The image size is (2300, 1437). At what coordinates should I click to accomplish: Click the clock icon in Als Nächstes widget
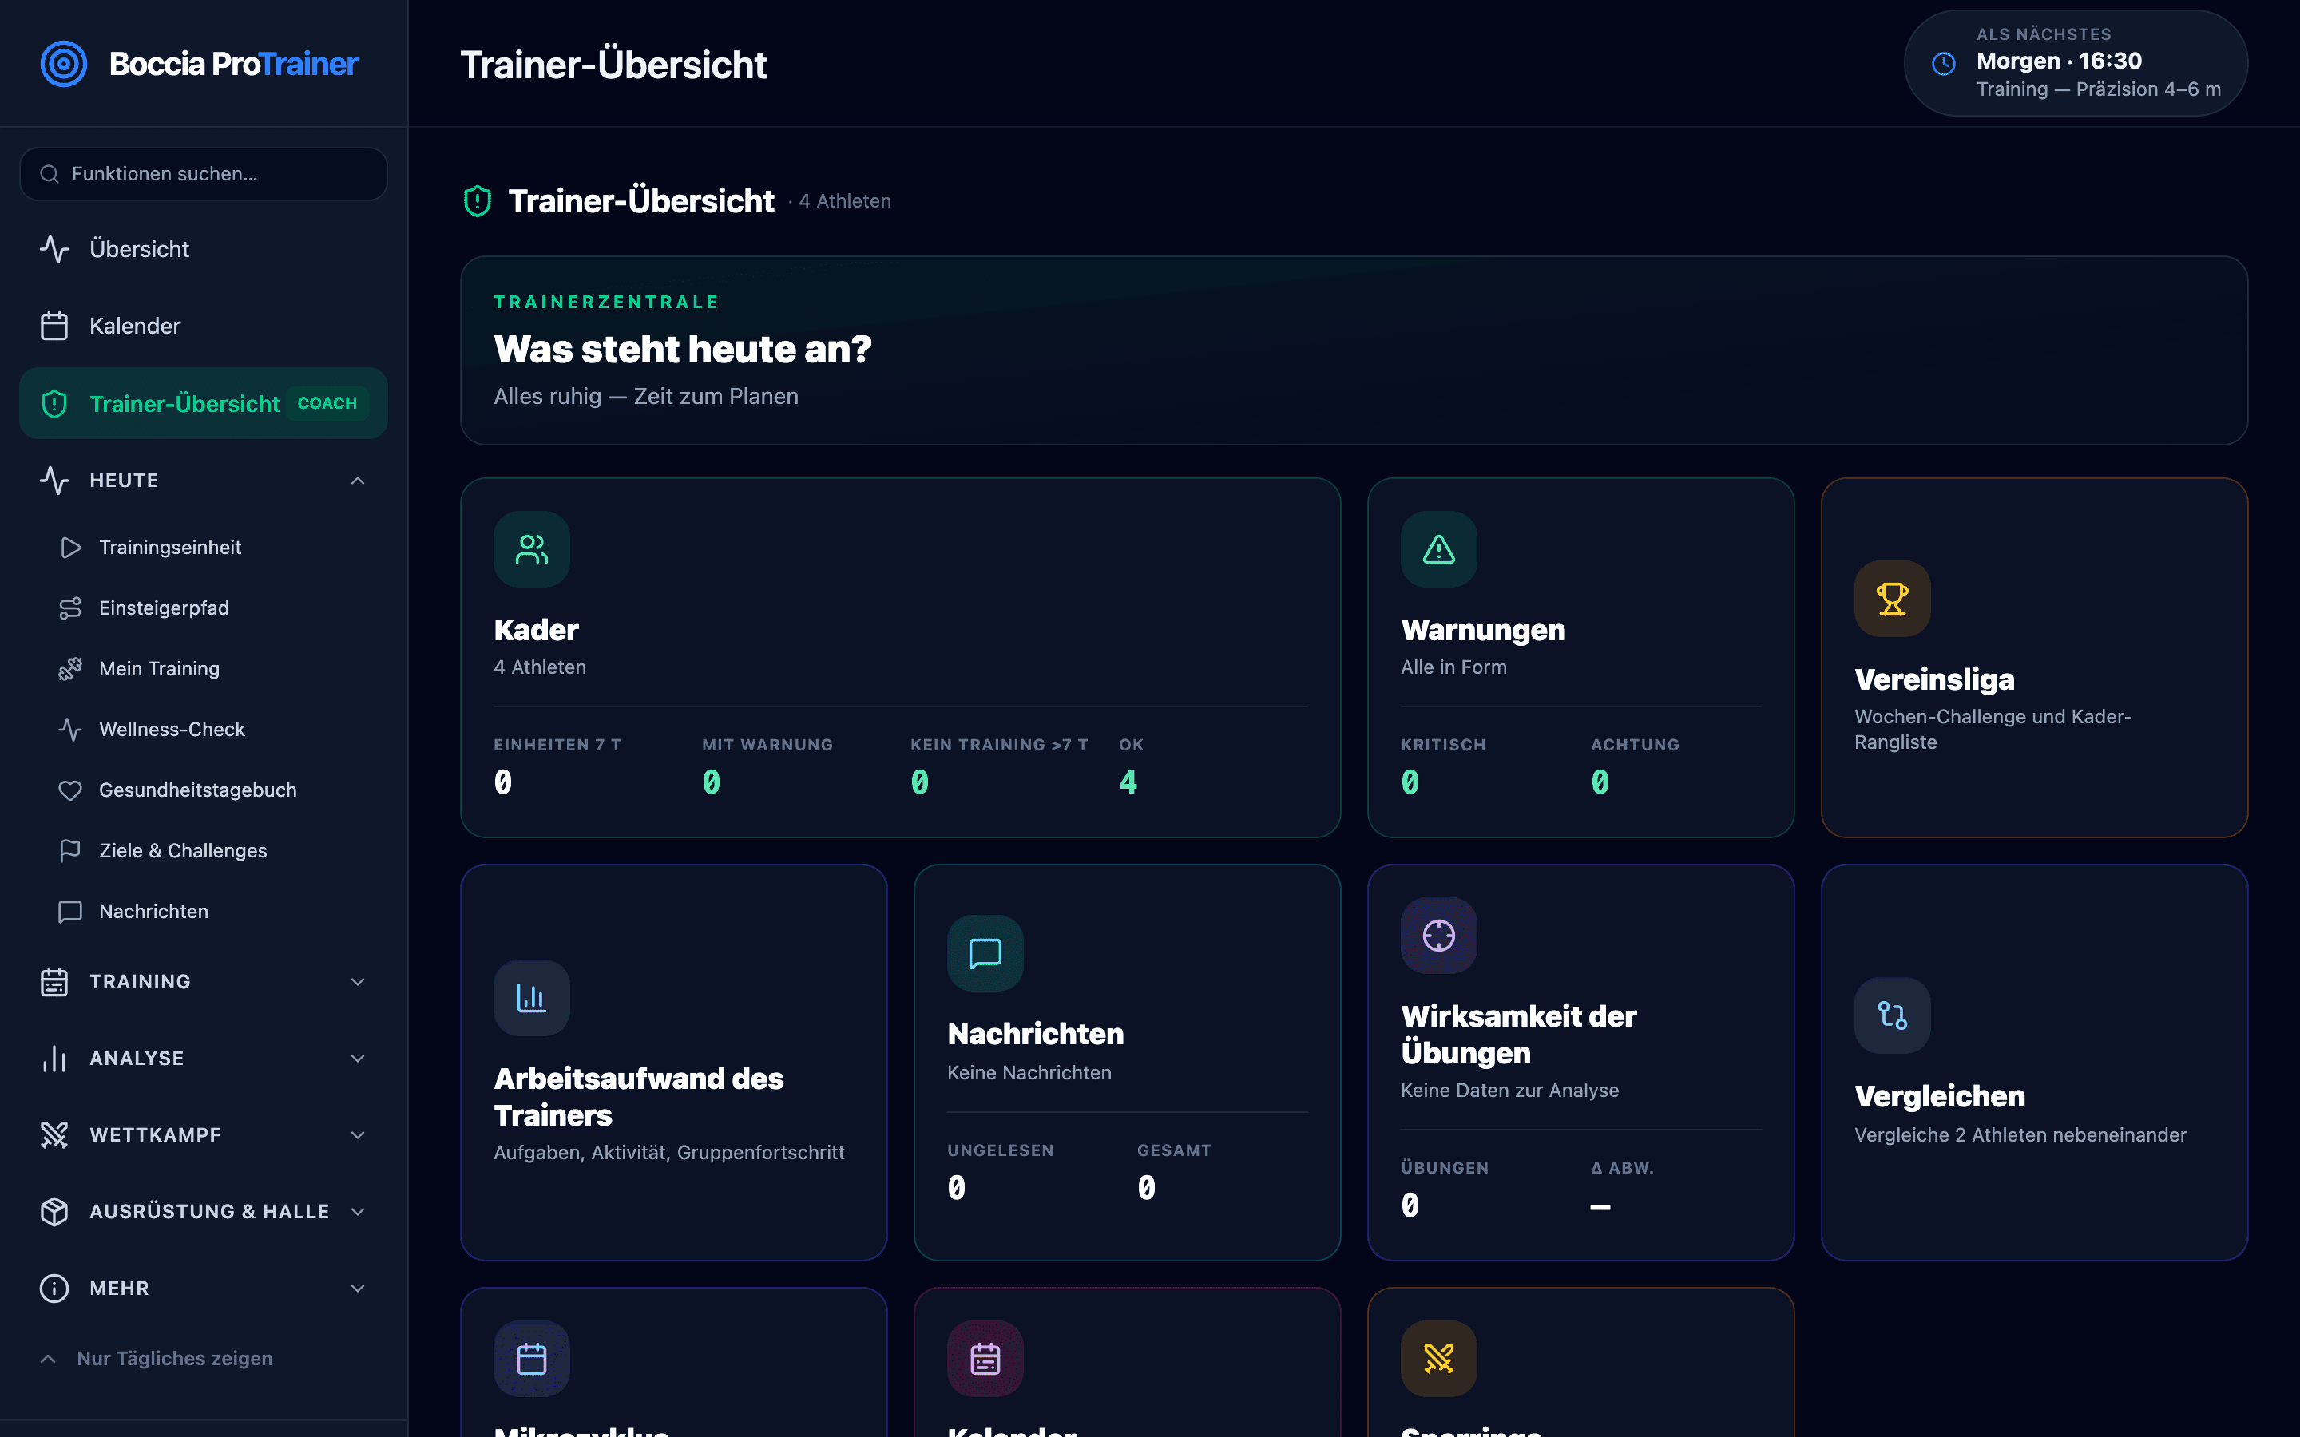(x=1944, y=64)
